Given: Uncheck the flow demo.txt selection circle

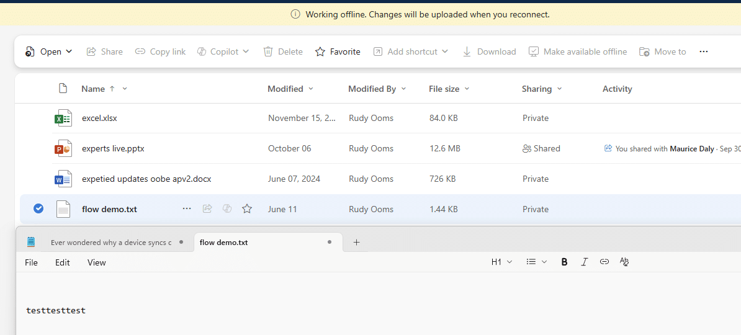Looking at the screenshot, I should click(38, 208).
